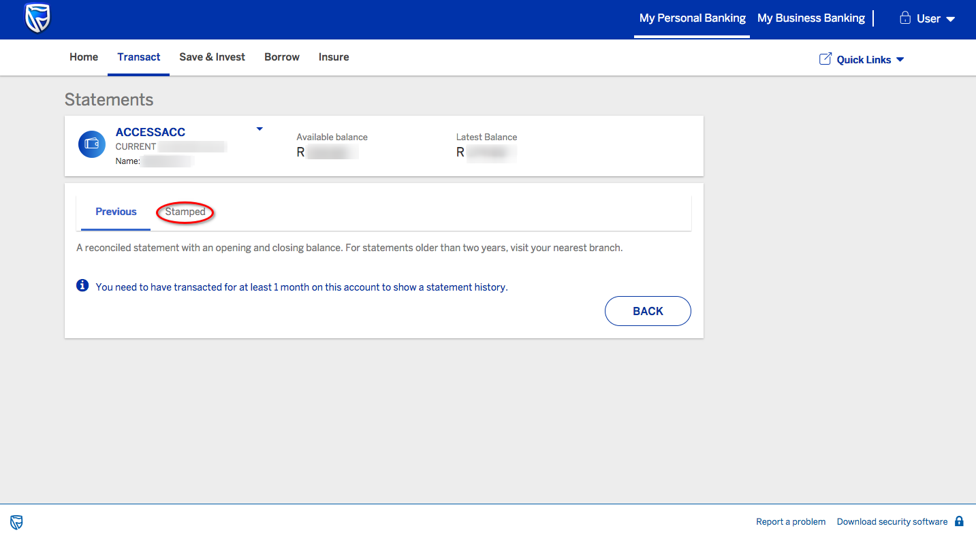
Task: Click the padlock icon beside User
Action: [x=905, y=18]
